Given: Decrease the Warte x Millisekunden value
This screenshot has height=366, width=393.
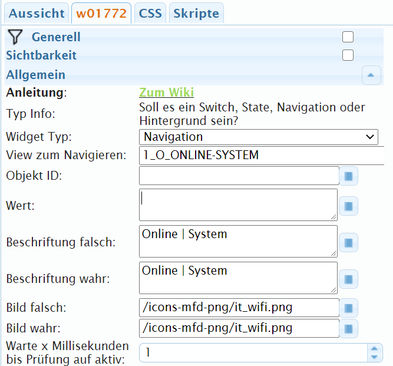Looking at the screenshot, I should (x=374, y=357).
